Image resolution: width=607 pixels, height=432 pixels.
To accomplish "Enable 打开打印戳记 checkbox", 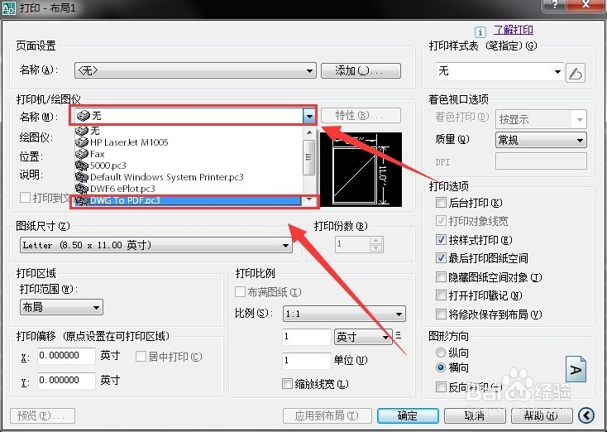I will [441, 295].
